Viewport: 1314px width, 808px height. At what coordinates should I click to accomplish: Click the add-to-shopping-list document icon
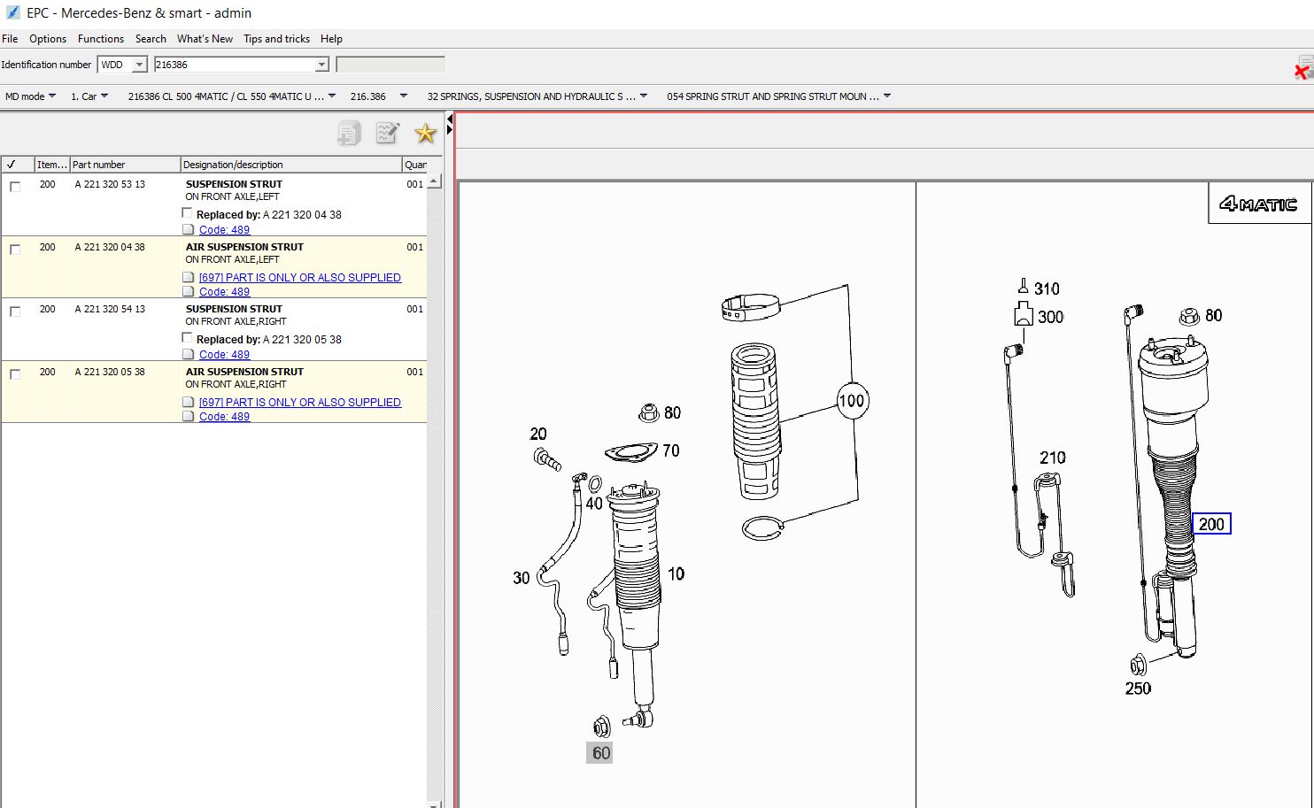pyautogui.click(x=349, y=134)
